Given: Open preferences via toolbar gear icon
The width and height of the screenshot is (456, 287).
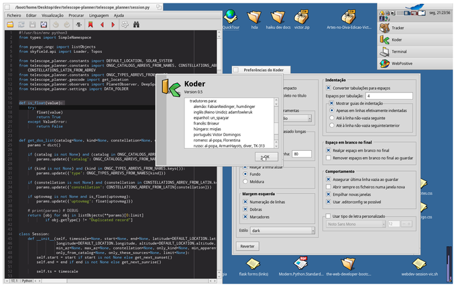Looking at the screenshot, I should (x=124, y=24).
